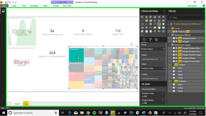Open treemap More options ellipsis
206x116 pixels.
136,44
